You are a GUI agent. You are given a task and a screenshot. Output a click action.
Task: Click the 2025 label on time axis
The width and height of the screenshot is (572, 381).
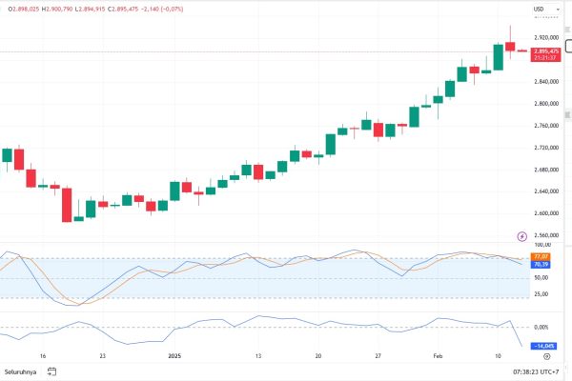tap(174, 355)
